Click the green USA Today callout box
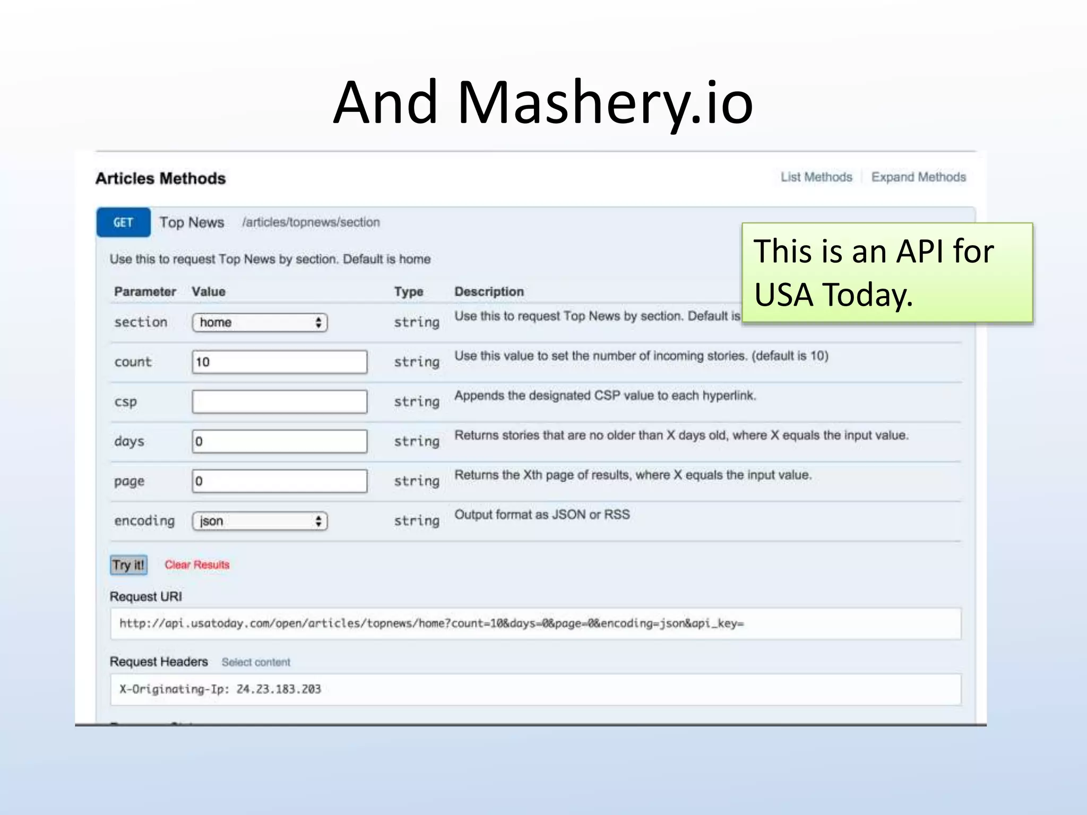The image size is (1087, 815). coord(886,272)
